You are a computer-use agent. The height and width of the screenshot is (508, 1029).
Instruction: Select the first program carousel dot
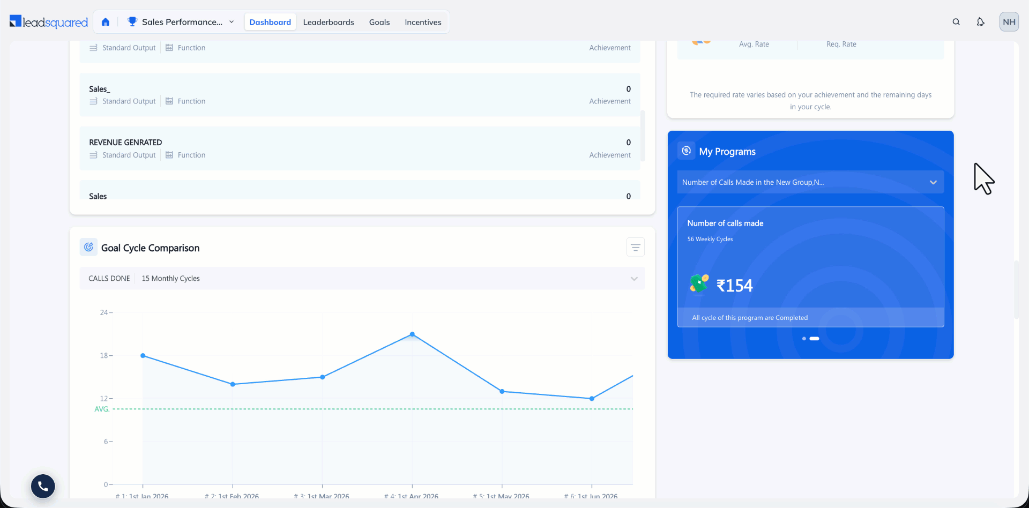804,339
